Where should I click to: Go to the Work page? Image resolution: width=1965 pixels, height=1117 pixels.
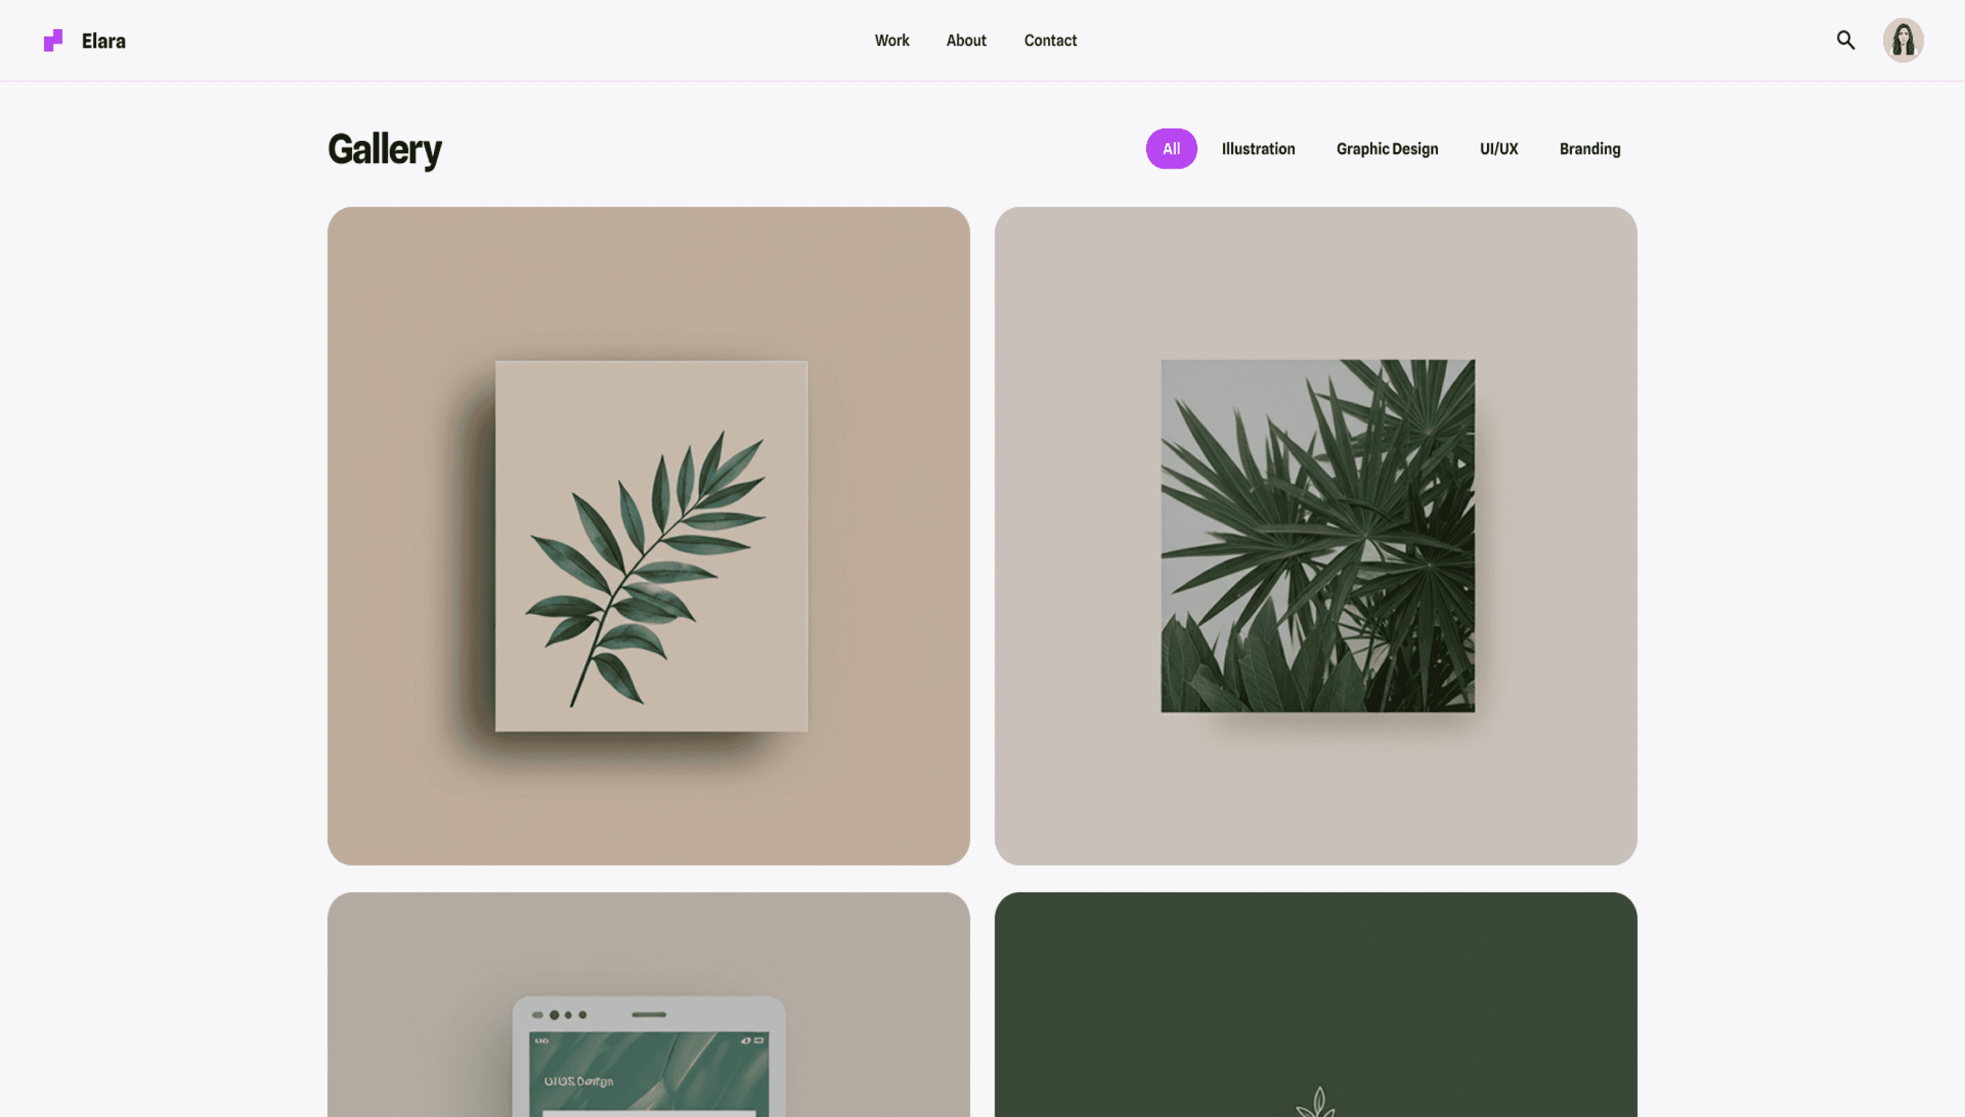892,40
